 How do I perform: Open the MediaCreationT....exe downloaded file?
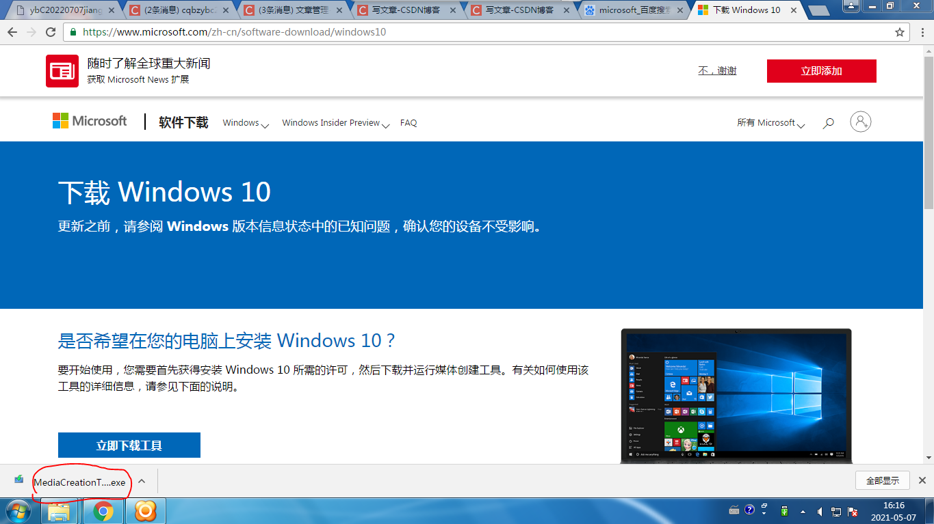click(79, 482)
